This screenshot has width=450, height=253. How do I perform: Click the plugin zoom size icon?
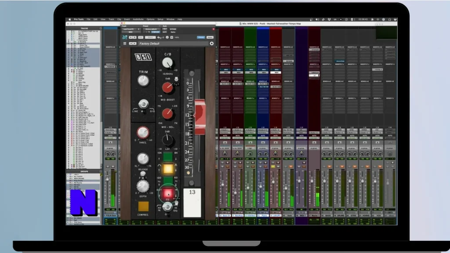[x=172, y=38]
